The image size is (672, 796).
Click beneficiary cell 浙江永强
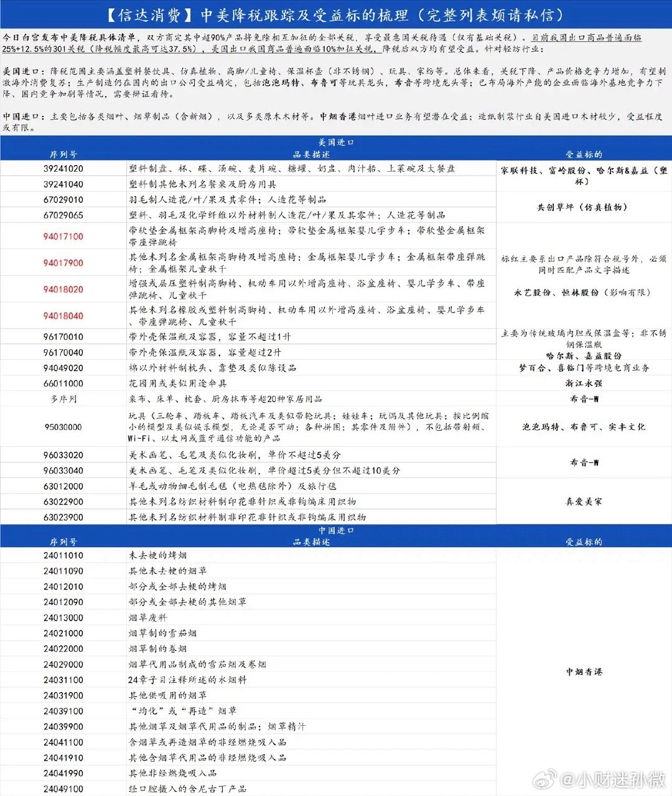(584, 383)
